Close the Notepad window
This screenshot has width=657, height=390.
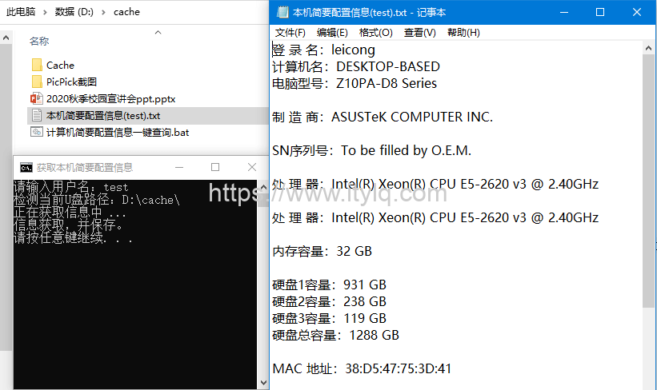[637, 12]
